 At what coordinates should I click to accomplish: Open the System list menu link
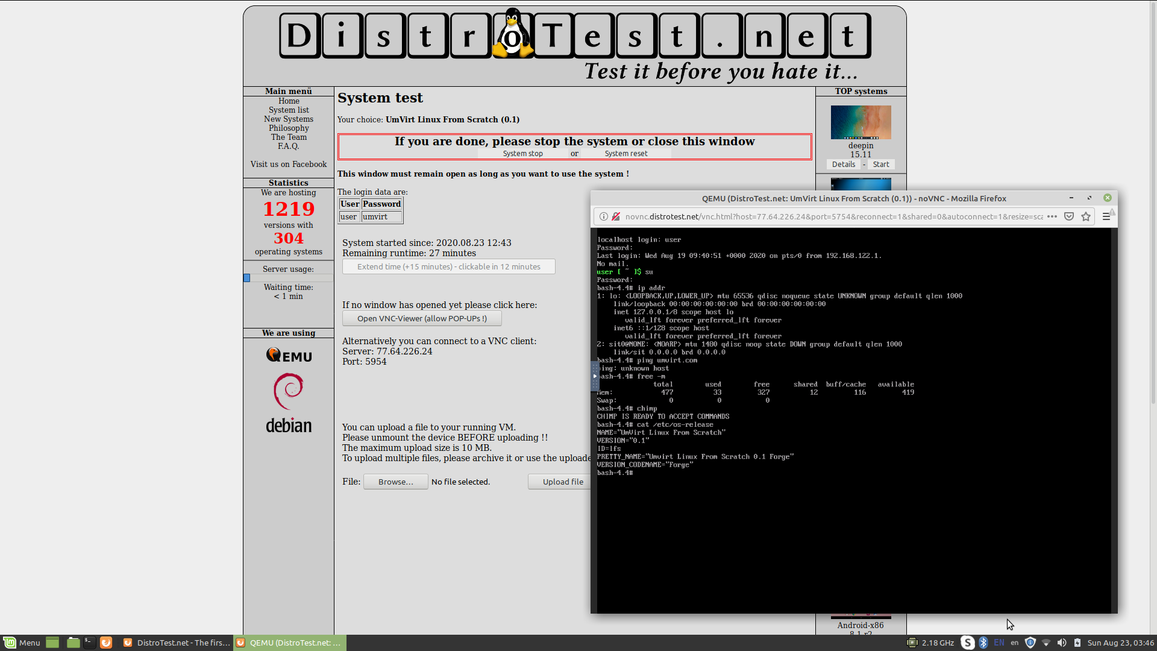[x=289, y=110]
